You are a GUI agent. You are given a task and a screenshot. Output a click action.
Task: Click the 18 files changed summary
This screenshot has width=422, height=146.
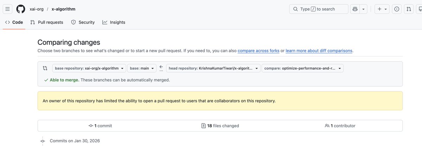220,126
